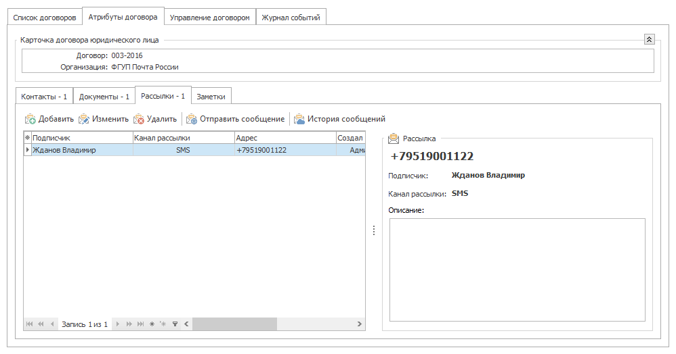The image size is (676, 354).
Task: Click the bold SMS channel value
Action: [459, 194]
